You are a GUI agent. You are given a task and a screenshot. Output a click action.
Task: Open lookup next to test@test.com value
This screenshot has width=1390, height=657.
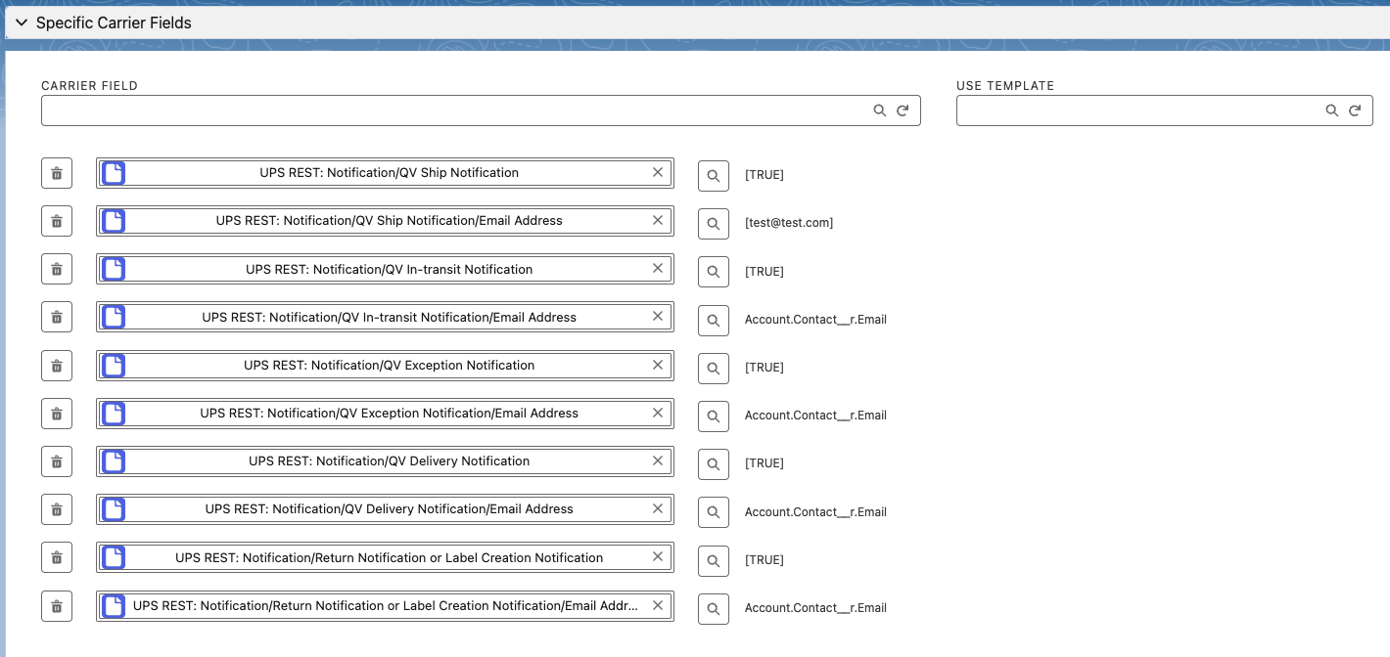[x=714, y=223]
